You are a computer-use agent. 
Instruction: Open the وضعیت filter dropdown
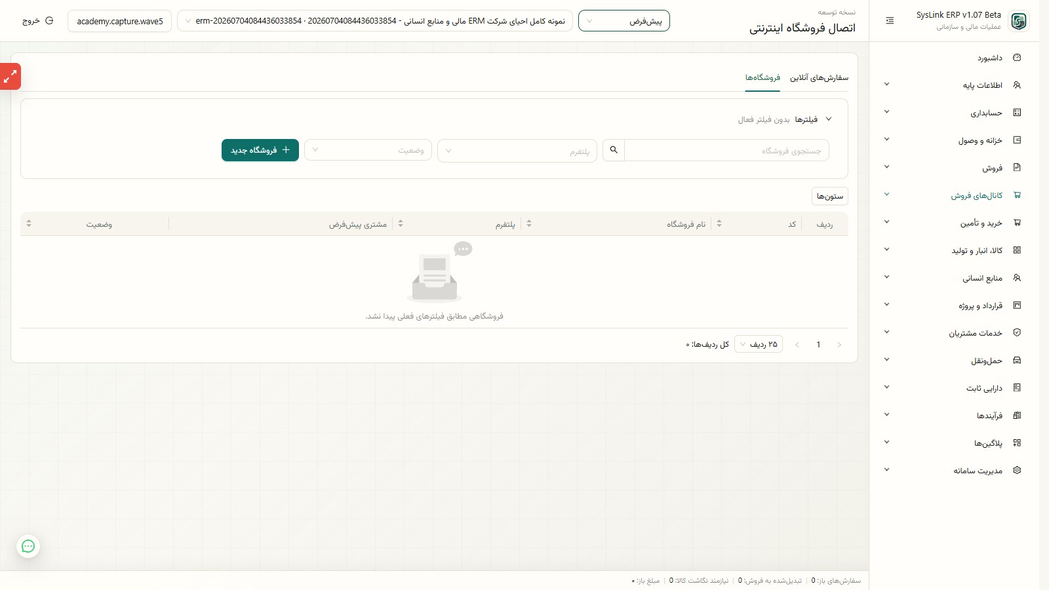pos(368,150)
